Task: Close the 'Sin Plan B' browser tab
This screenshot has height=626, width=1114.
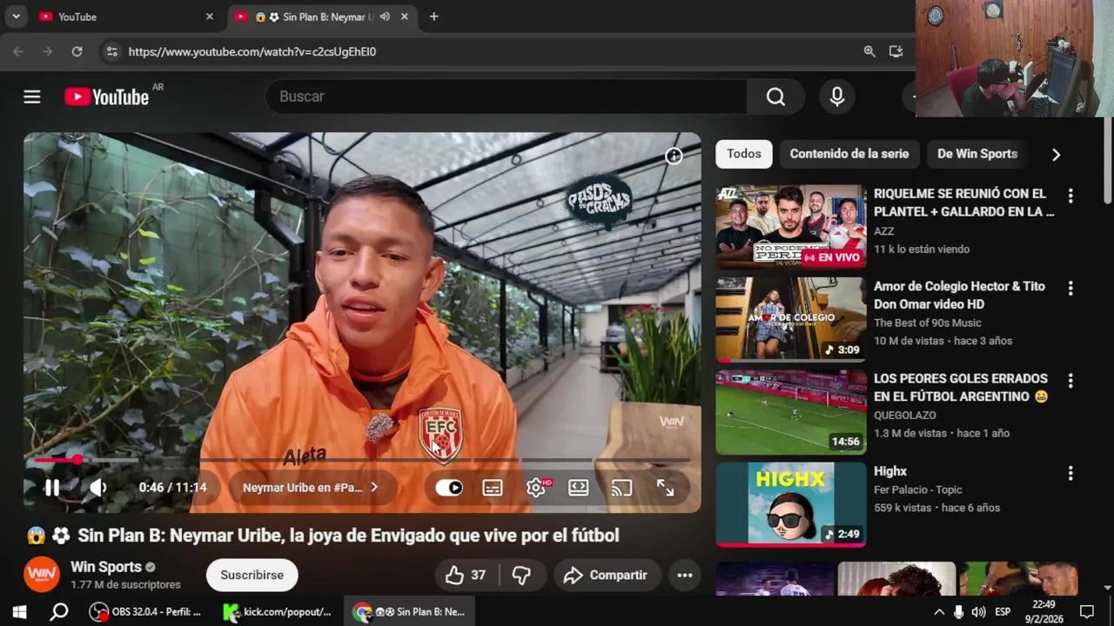Action: pyautogui.click(x=405, y=17)
